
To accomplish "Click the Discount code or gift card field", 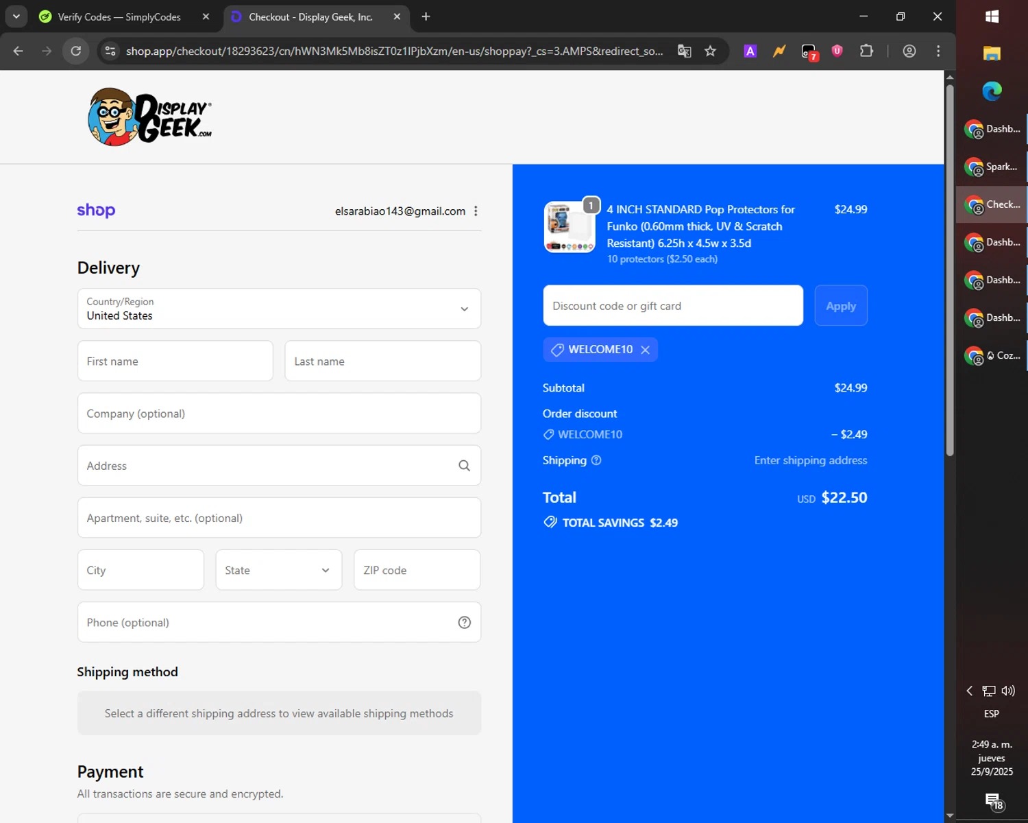I will coord(673,305).
